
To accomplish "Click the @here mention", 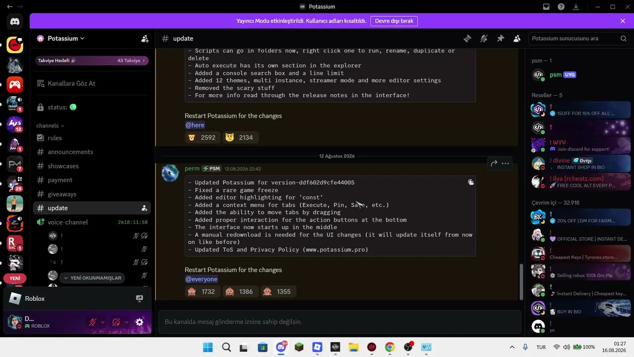I will [195, 125].
